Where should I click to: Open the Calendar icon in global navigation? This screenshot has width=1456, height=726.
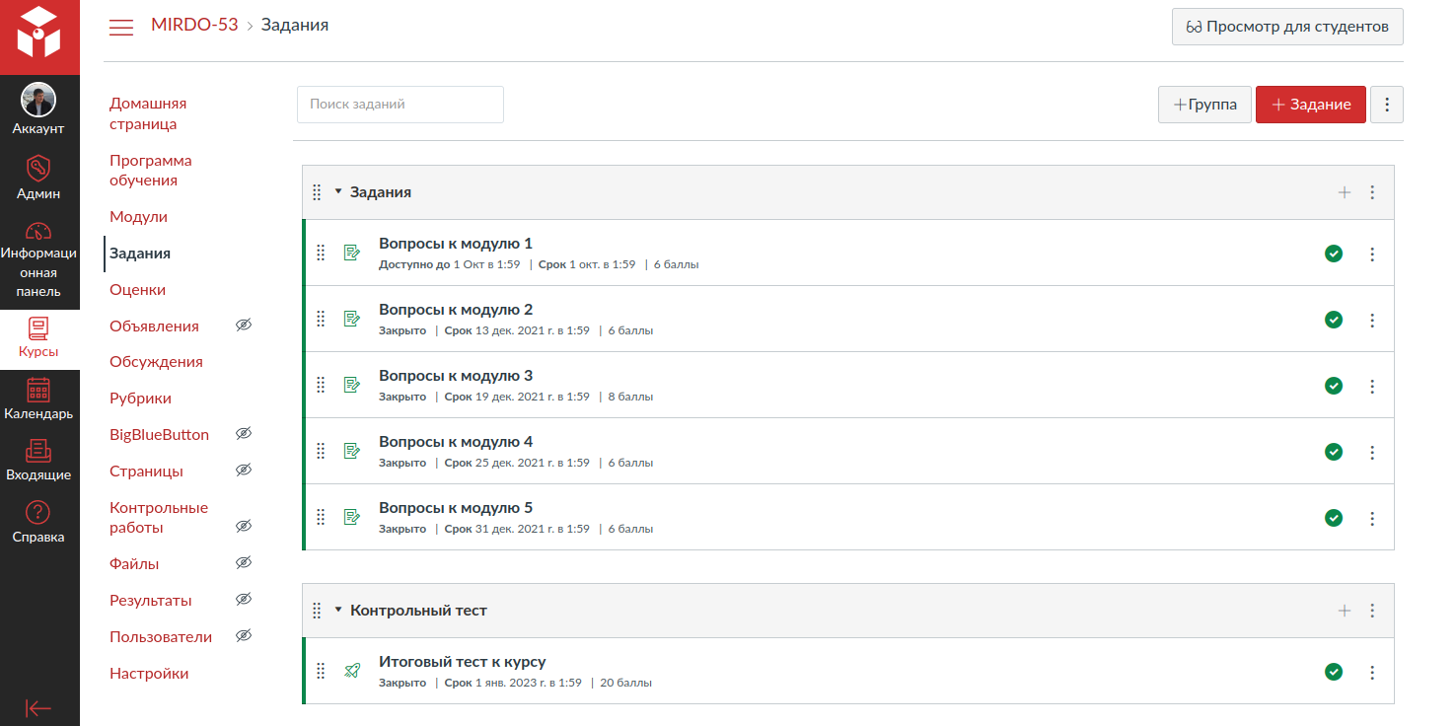pyautogui.click(x=38, y=390)
